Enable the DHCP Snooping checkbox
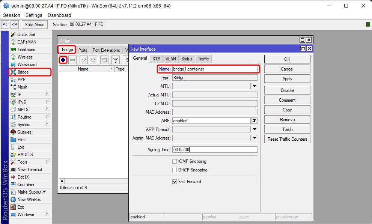Image resolution: width=372 pixels, height=224 pixels. tap(175, 170)
